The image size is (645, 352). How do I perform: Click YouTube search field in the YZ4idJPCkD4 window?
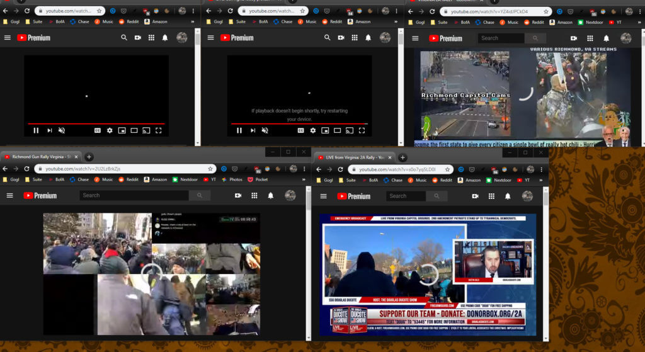pyautogui.click(x=501, y=38)
